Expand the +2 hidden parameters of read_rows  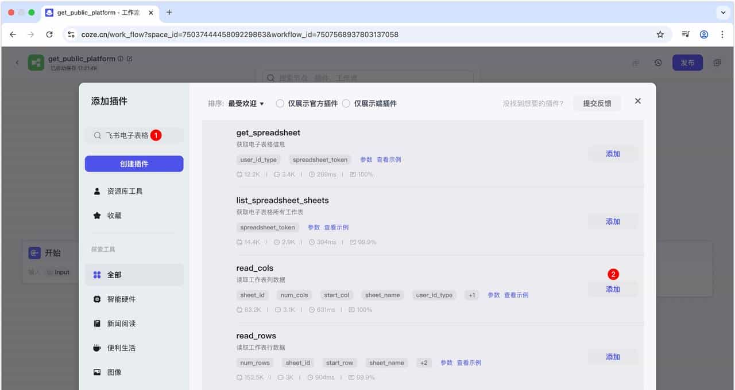tap(424, 362)
